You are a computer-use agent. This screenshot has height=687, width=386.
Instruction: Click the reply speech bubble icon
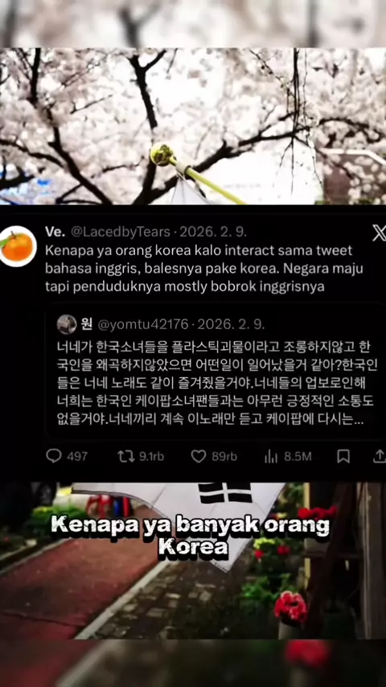coord(54,456)
